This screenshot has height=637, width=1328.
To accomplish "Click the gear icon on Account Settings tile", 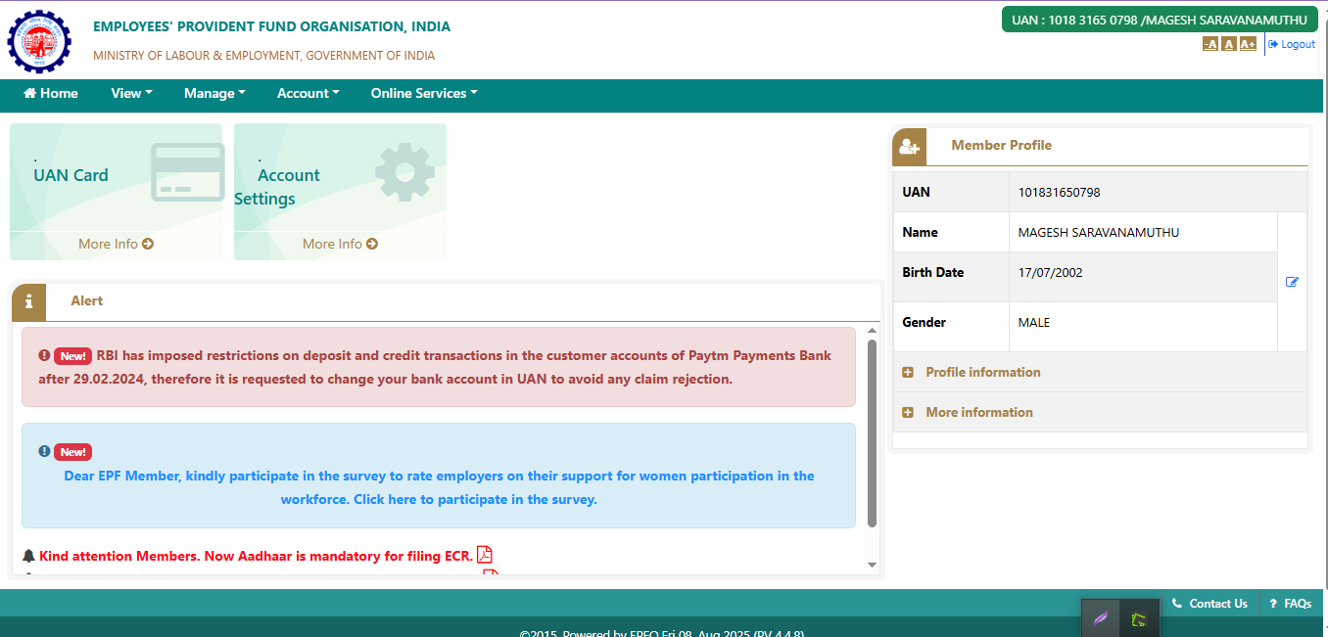I will pyautogui.click(x=404, y=173).
